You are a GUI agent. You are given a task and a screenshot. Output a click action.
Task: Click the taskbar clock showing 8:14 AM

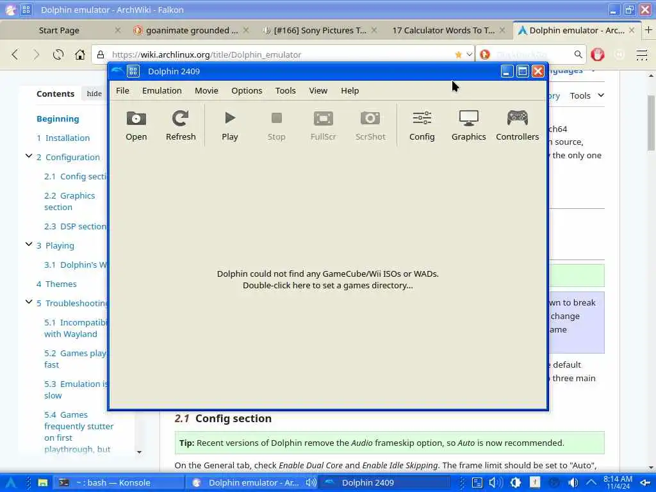(618, 482)
